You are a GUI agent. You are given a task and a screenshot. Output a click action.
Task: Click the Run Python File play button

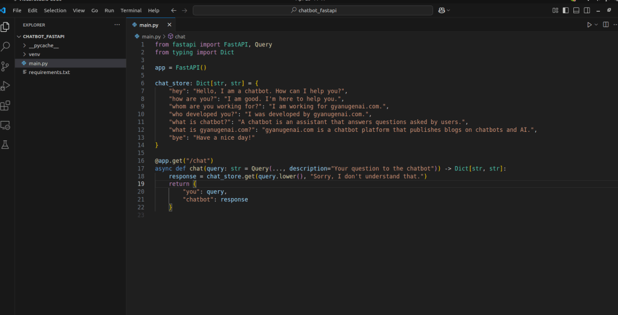point(590,25)
